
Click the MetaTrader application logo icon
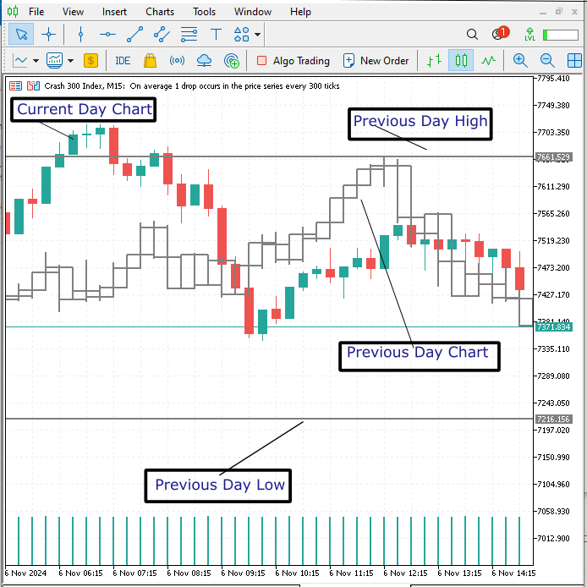[13, 12]
